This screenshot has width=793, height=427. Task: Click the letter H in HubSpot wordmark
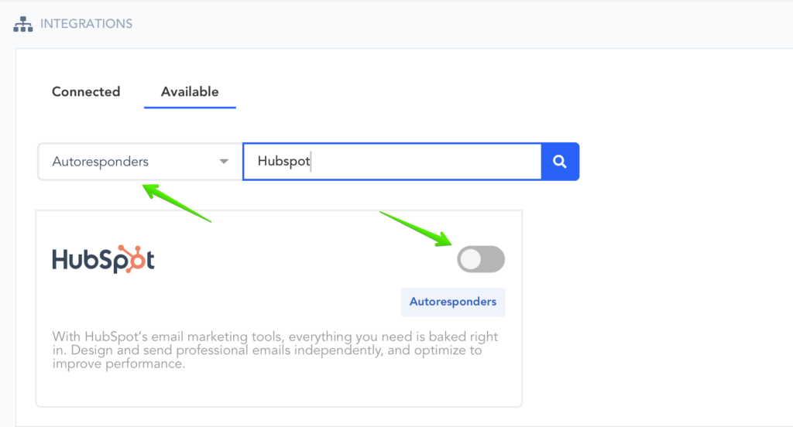60,261
